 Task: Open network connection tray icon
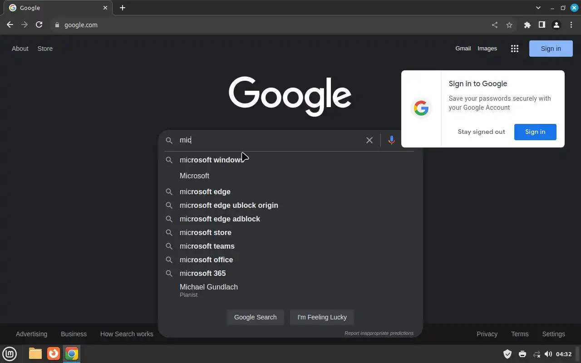(x=537, y=354)
